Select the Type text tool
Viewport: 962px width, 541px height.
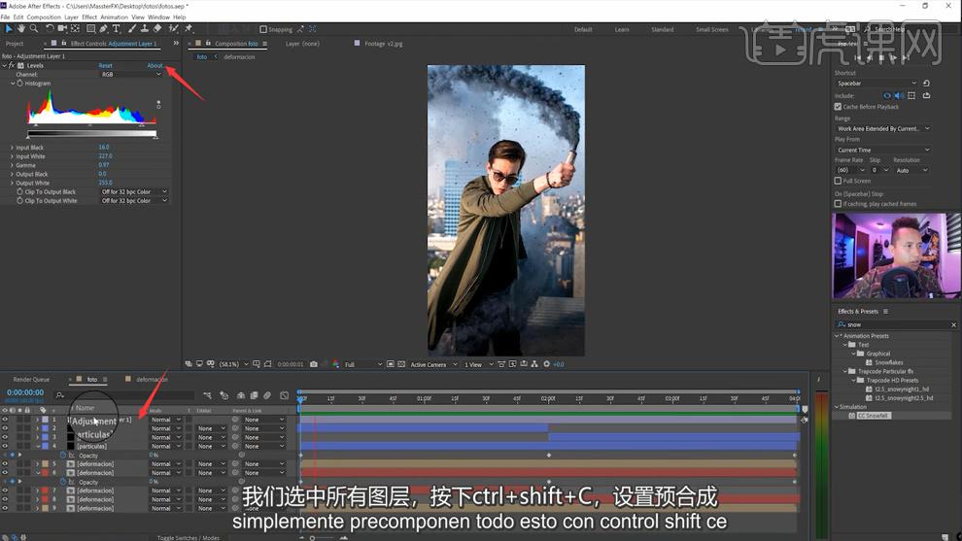(117, 29)
